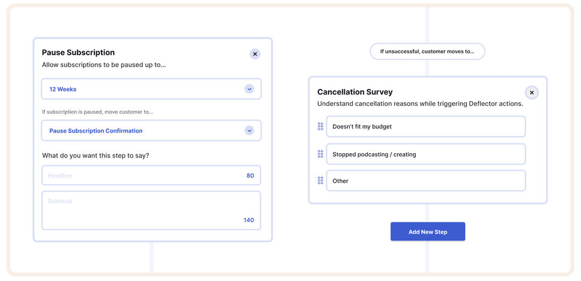Image resolution: width=581 pixels, height=281 pixels.
Task: Grab drag handle beside the Other option
Action: (320, 180)
